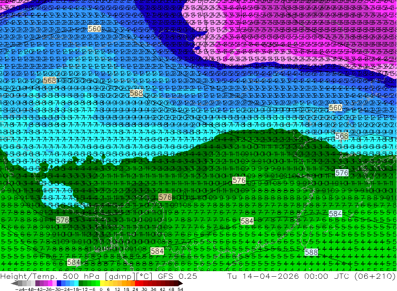The image size is (397, 291).
Task: Click the 'GFS 0.25' model text
Action: [177, 276]
